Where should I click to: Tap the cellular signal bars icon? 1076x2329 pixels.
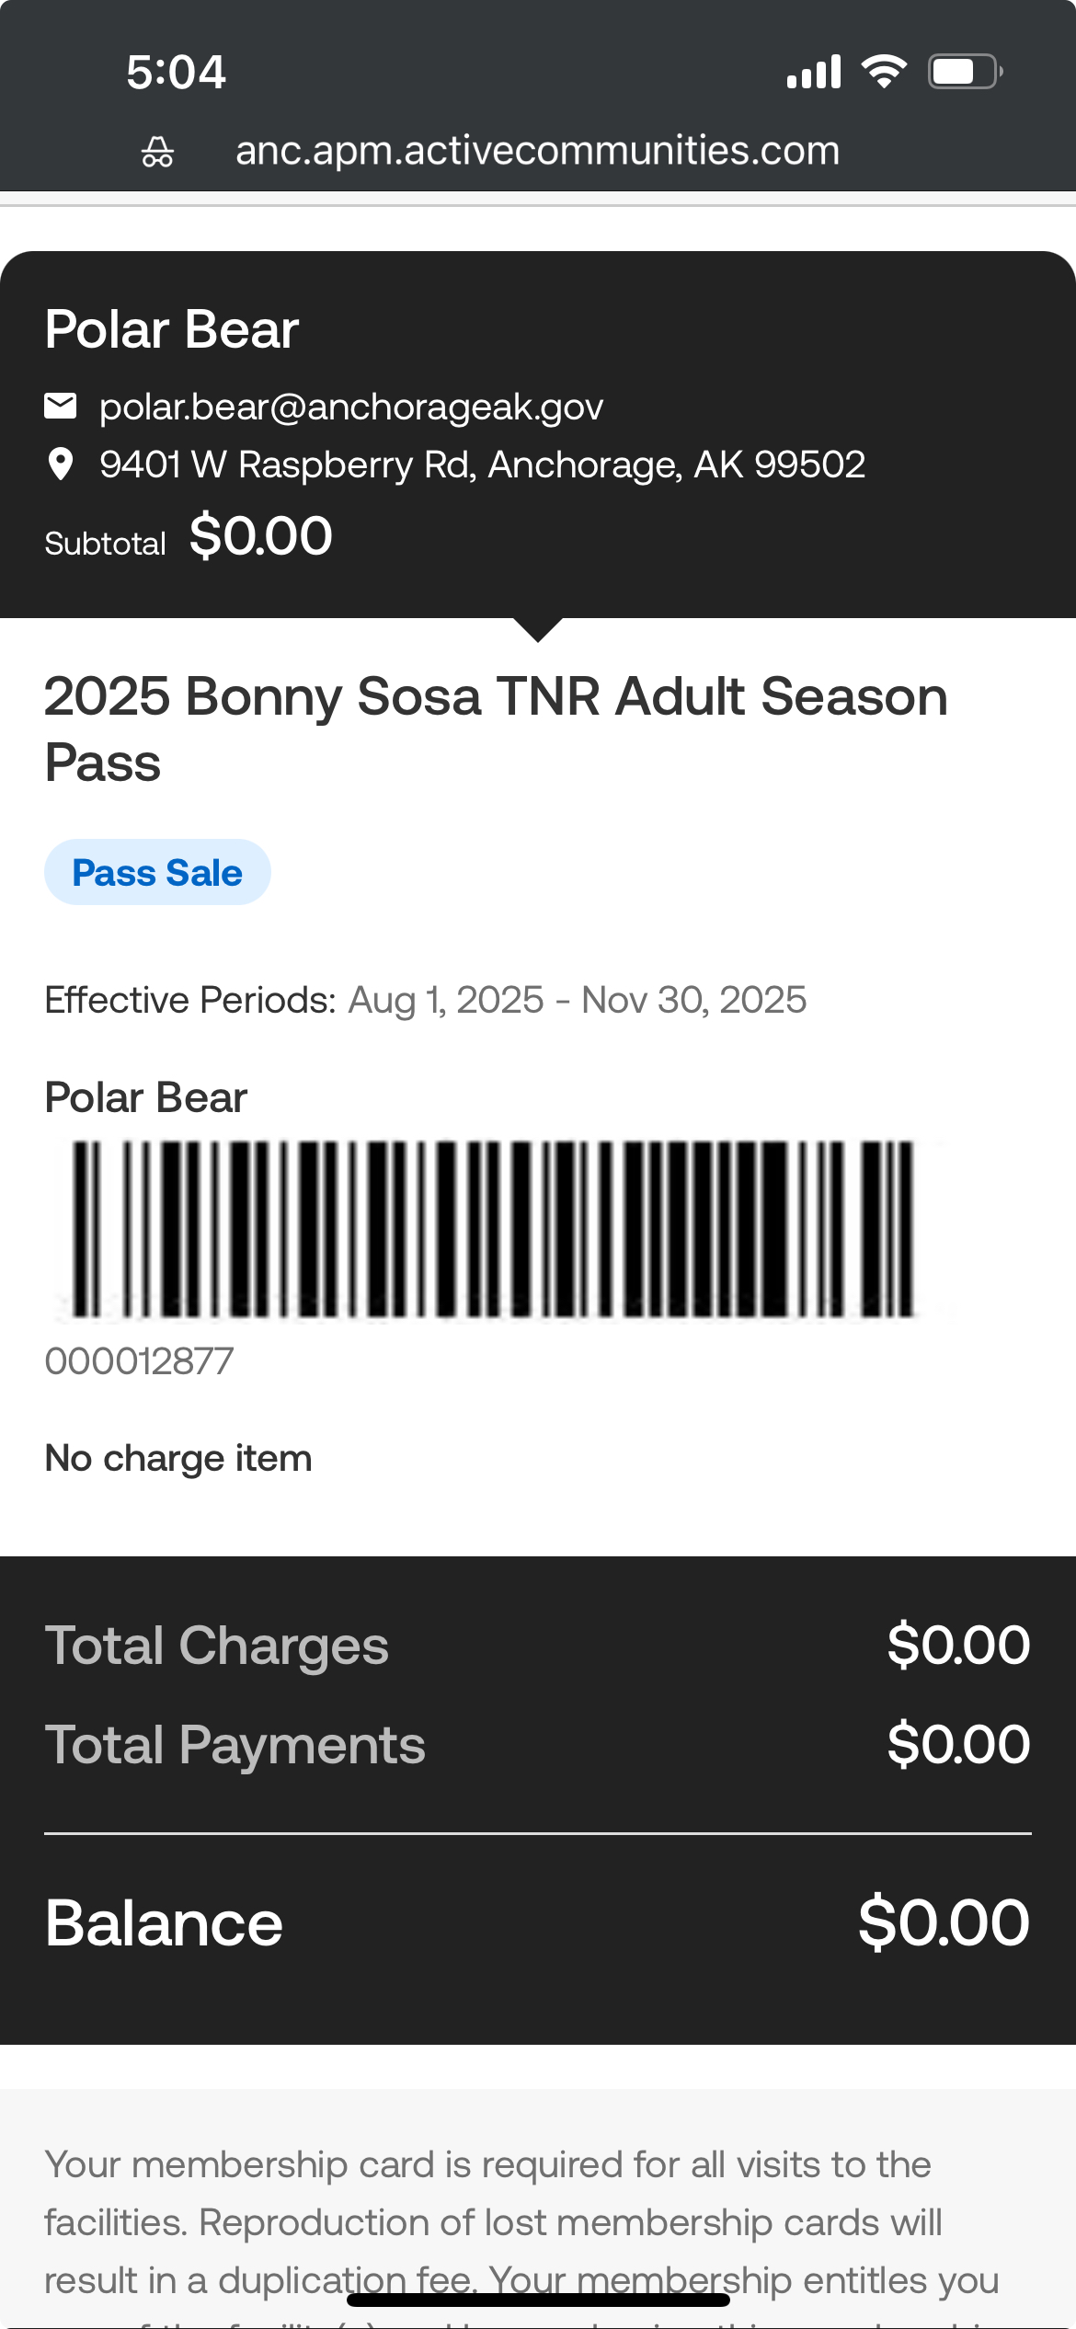click(x=814, y=72)
